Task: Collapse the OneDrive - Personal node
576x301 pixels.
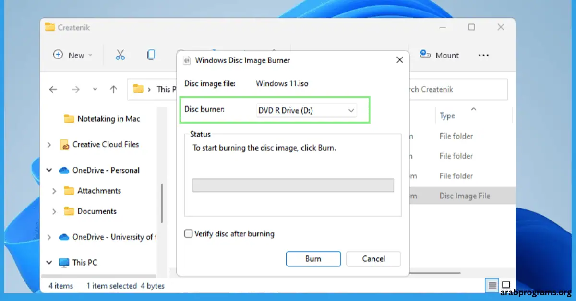Action: pyautogui.click(x=49, y=170)
